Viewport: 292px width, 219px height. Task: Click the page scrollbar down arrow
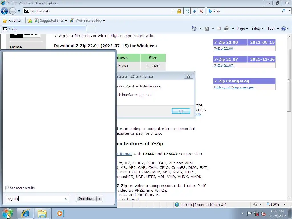coord(289,198)
